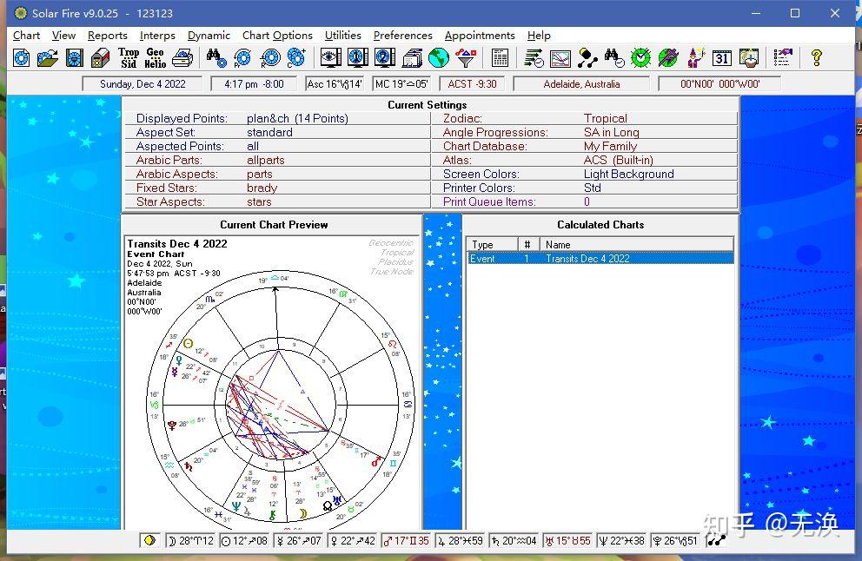
Task: Select the Print Queue Items row
Action: coord(585,201)
